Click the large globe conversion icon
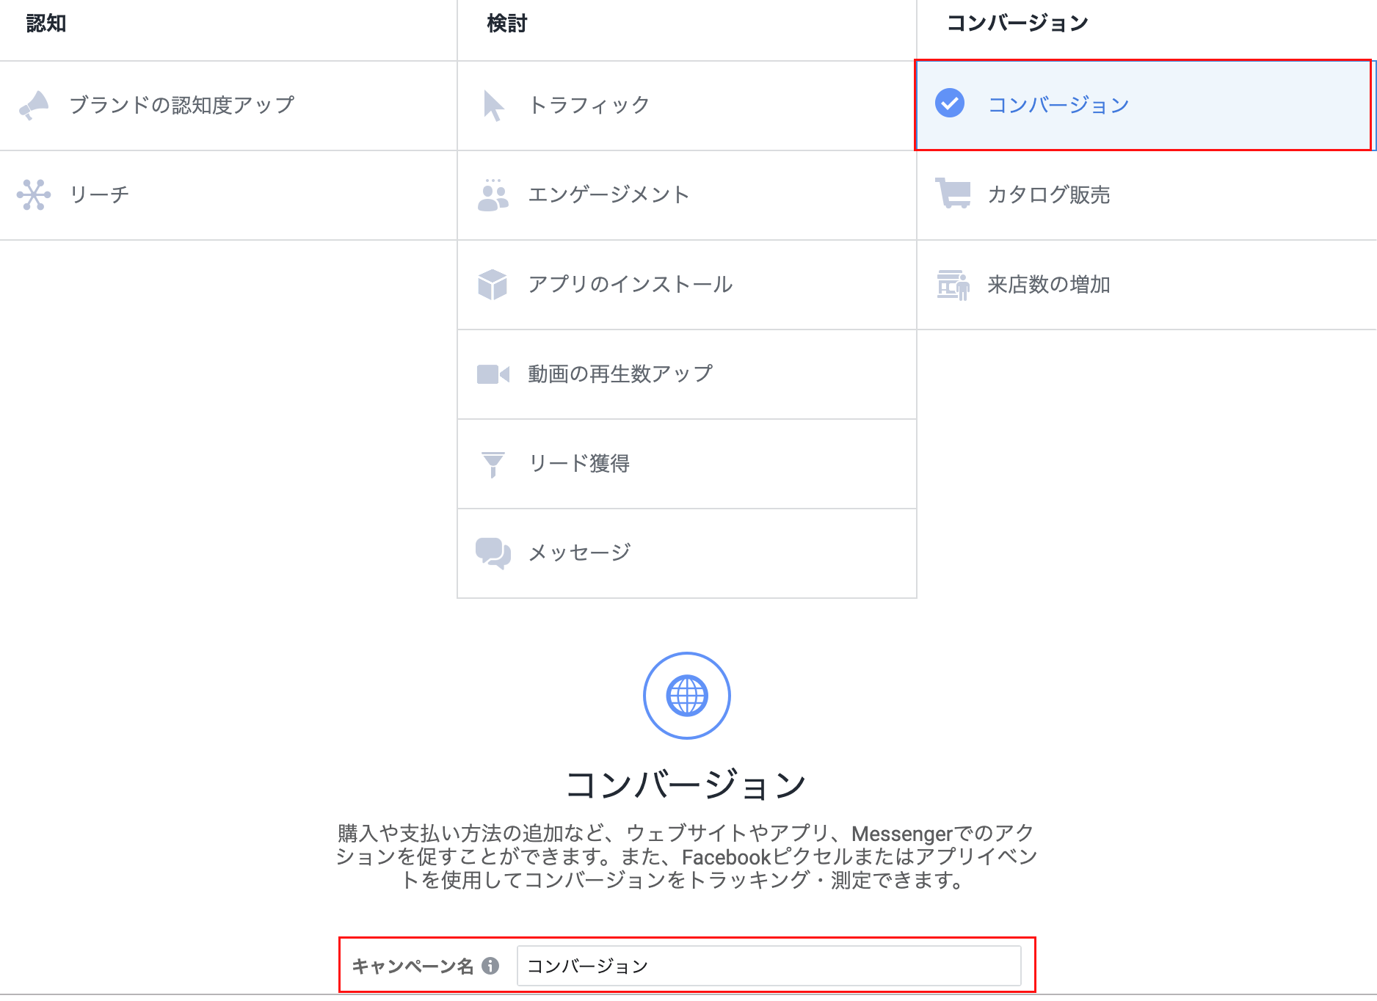 pyautogui.click(x=687, y=696)
